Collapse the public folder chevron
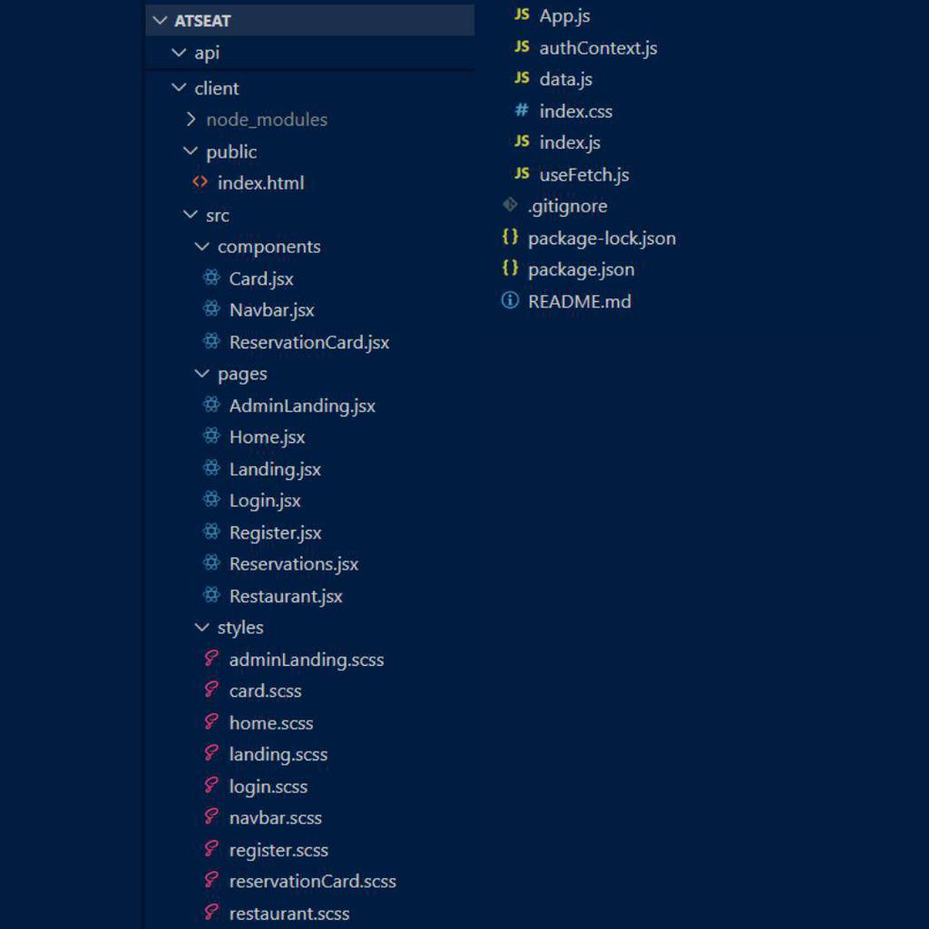The image size is (929, 929). click(191, 152)
